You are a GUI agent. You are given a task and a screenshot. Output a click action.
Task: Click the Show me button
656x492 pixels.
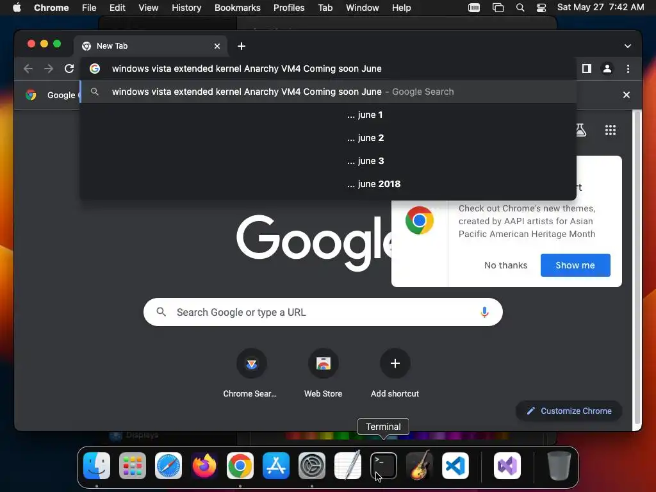coord(575,265)
